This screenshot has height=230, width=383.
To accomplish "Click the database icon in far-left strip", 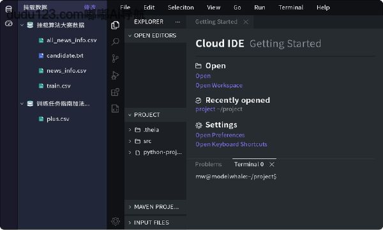I will pyautogui.click(x=8, y=10).
